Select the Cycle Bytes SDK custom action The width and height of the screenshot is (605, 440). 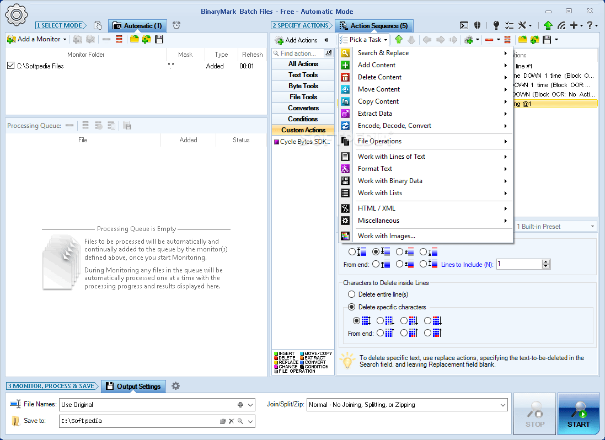click(302, 142)
